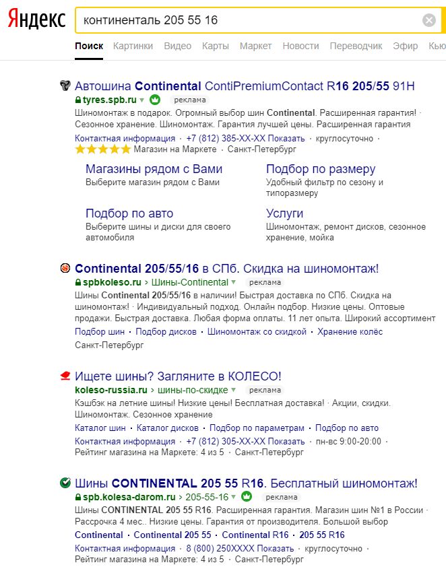Clear the search query with the X icon
This screenshot has height=569, width=446.
pyautogui.click(x=429, y=20)
